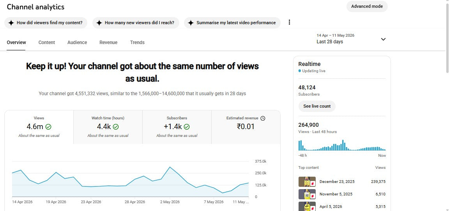Click the '5,315' views figure
Image resolution: width=449 pixels, height=211 pixels.
tap(380, 206)
